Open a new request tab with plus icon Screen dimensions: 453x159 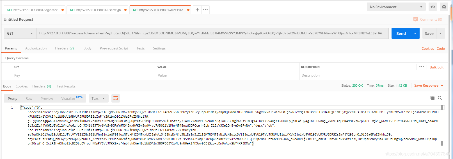pyautogui.click(x=197, y=10)
